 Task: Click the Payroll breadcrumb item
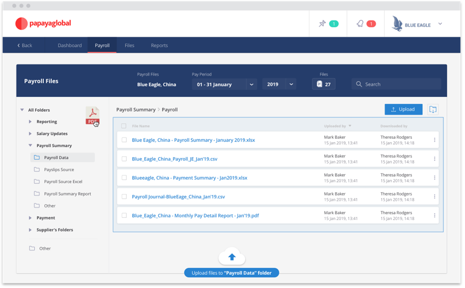point(170,109)
